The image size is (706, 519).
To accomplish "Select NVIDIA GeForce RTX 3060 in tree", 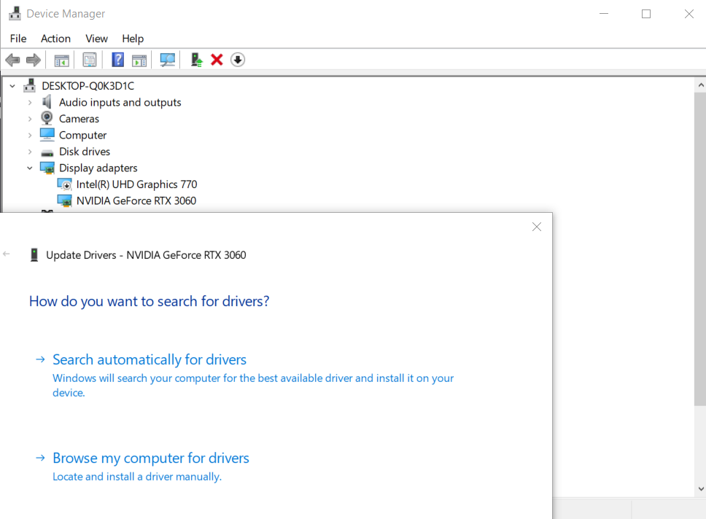I will coord(136,200).
